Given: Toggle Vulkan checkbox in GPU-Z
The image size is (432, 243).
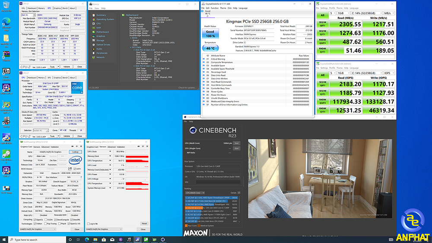Looking at the screenshot, I should [x=35, y=224].
